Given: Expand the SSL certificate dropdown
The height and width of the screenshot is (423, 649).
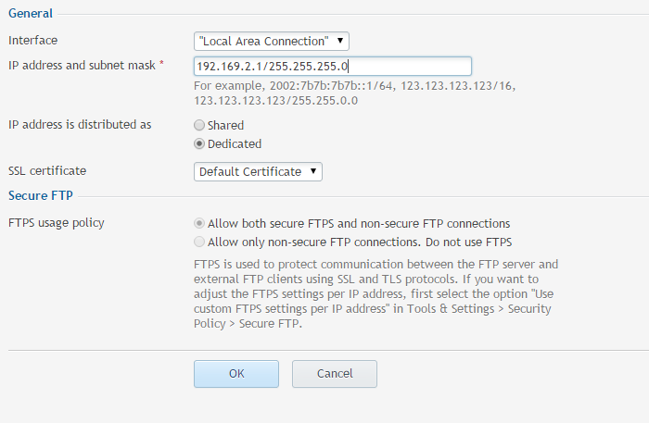Looking at the screenshot, I should point(258,171).
